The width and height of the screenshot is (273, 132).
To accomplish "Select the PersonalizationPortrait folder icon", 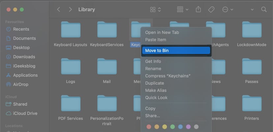I will point(107,103).
